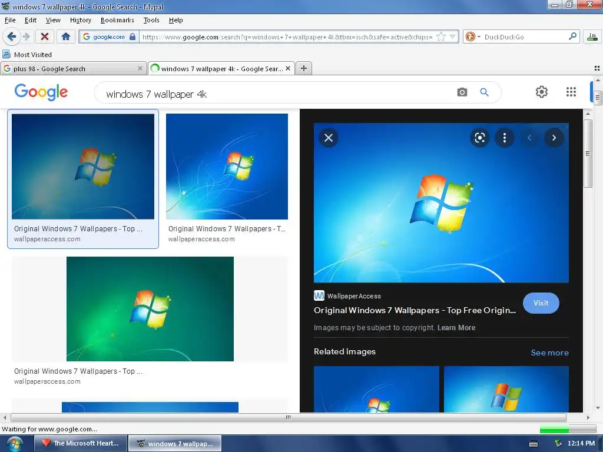This screenshot has height=452, width=603.
Task: Open the Google apps grid
Action: point(571,92)
